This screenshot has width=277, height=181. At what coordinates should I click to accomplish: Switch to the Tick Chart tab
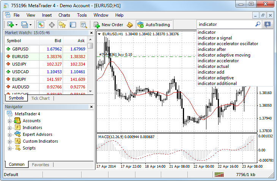coord(40,98)
